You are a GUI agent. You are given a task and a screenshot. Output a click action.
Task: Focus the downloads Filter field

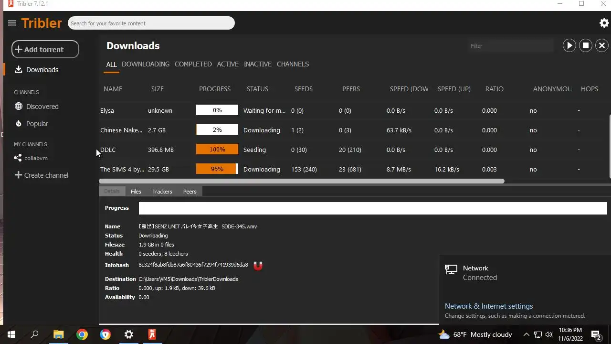511,46
